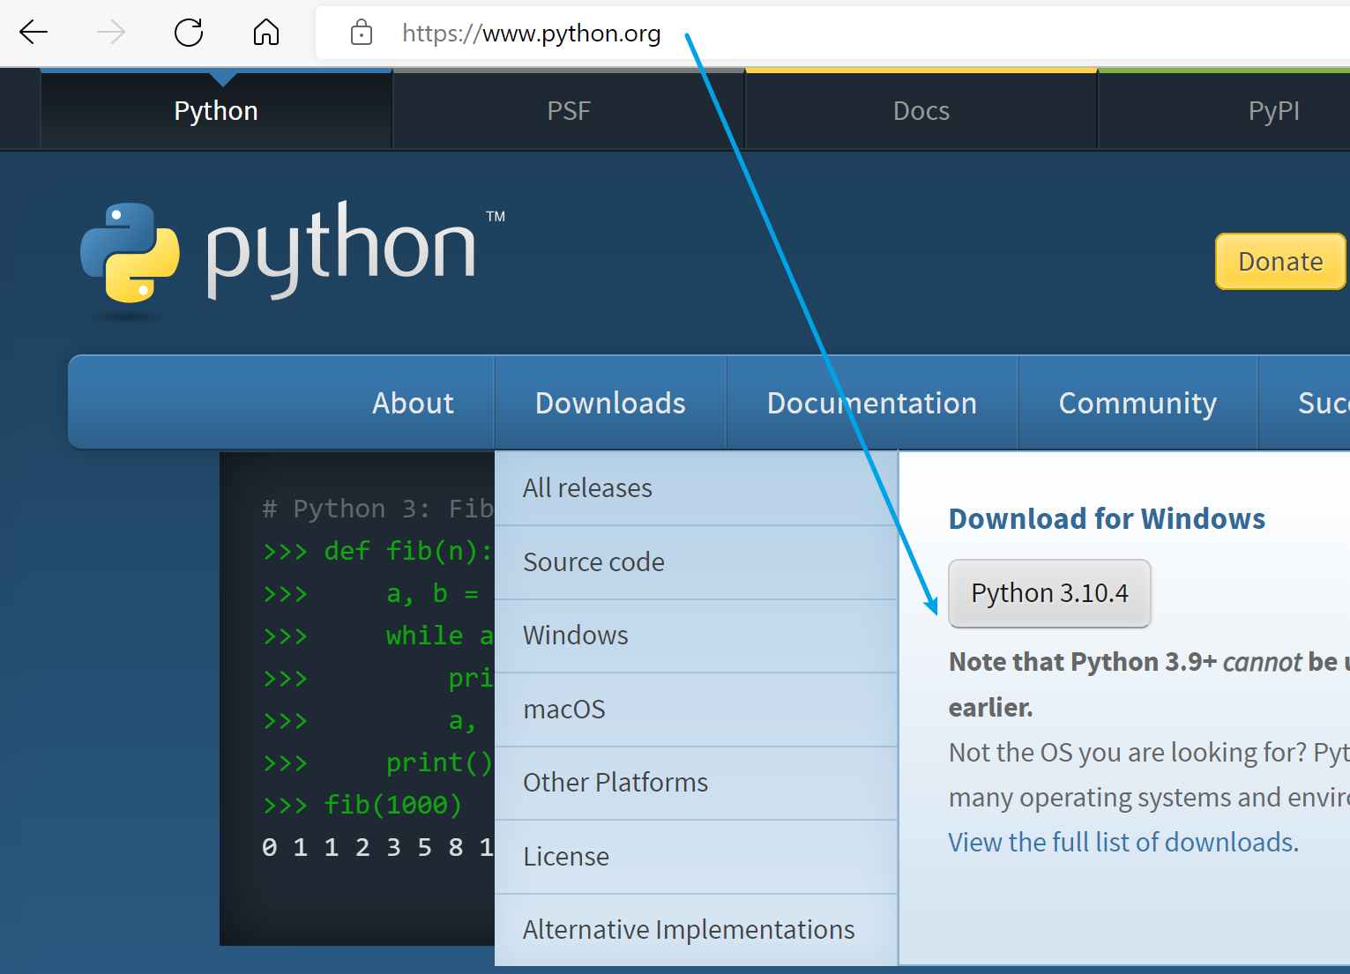Click the Note that Python 3.9+ text
This screenshot has width=1350, height=974.
[x=1083, y=662]
